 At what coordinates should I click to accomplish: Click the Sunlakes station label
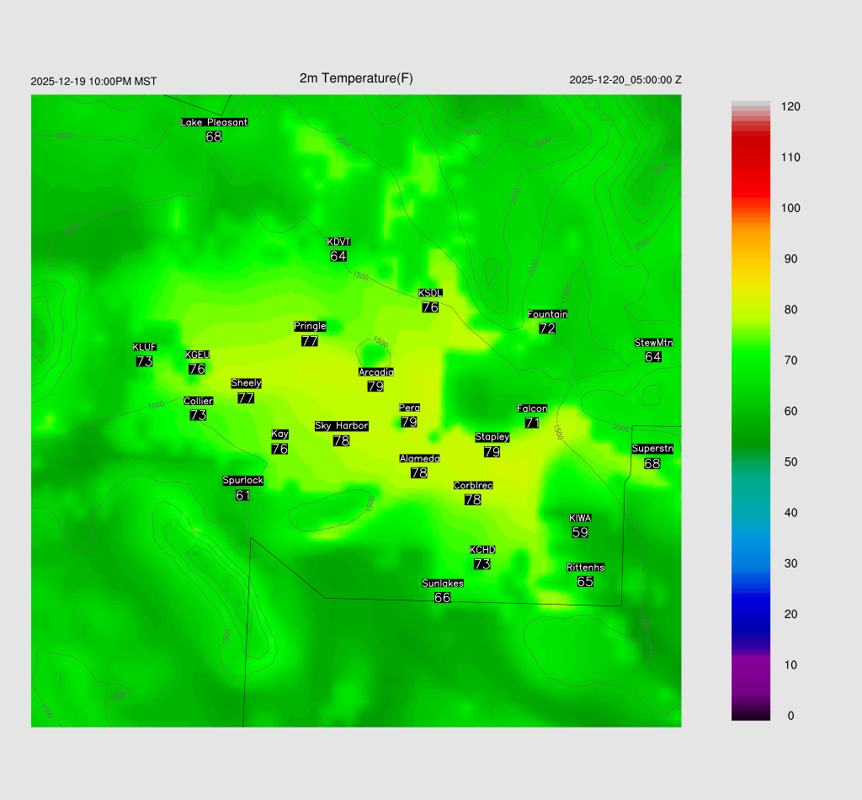point(443,584)
